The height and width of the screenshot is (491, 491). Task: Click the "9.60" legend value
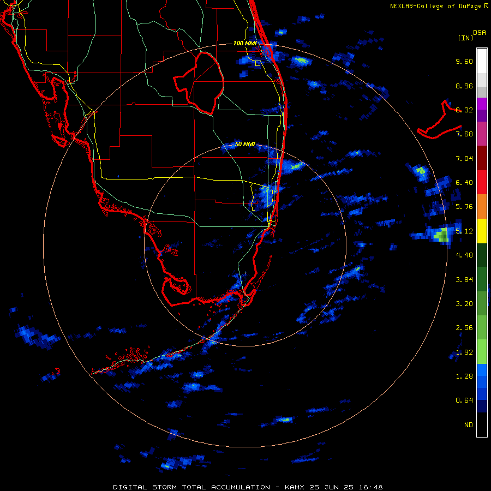pyautogui.click(x=464, y=61)
